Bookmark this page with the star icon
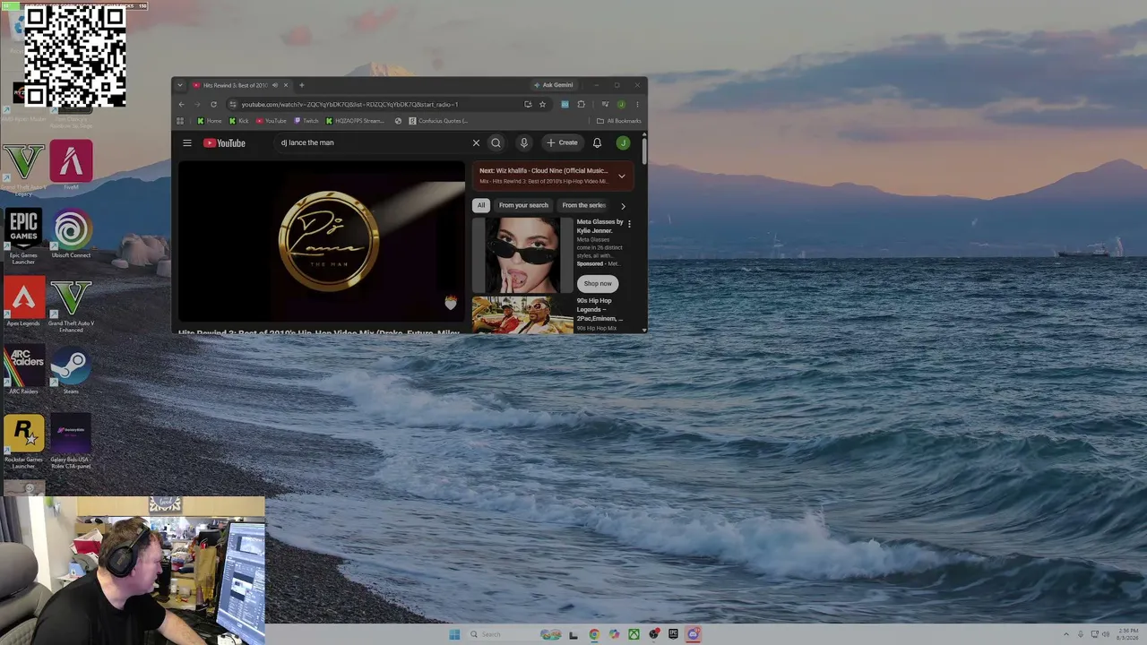Image resolution: width=1147 pixels, height=645 pixels. tap(542, 104)
